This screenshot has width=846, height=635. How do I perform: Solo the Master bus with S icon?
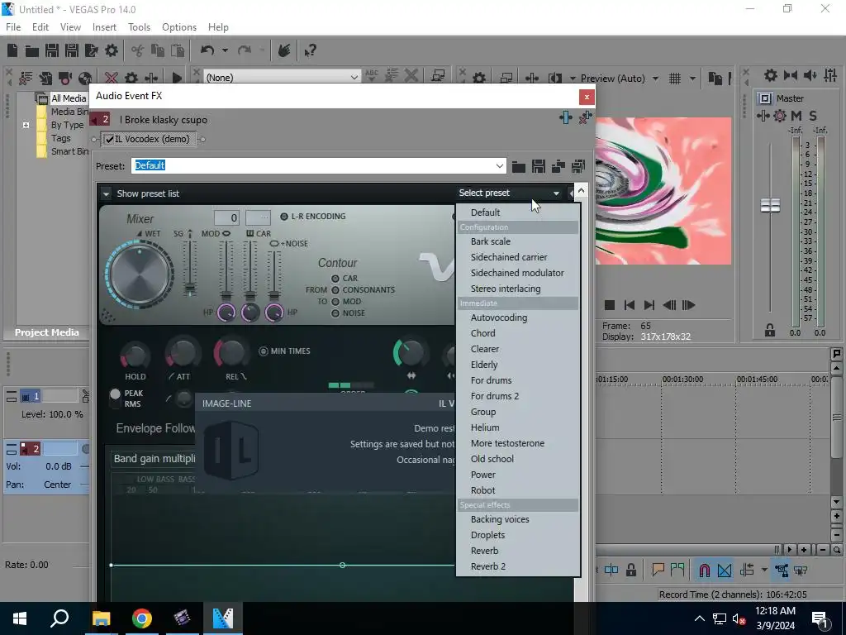[813, 116]
